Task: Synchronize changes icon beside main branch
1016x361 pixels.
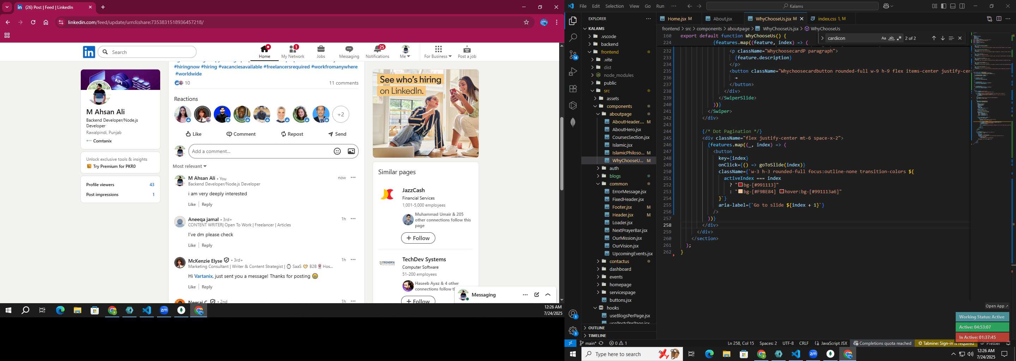Action: [601, 343]
